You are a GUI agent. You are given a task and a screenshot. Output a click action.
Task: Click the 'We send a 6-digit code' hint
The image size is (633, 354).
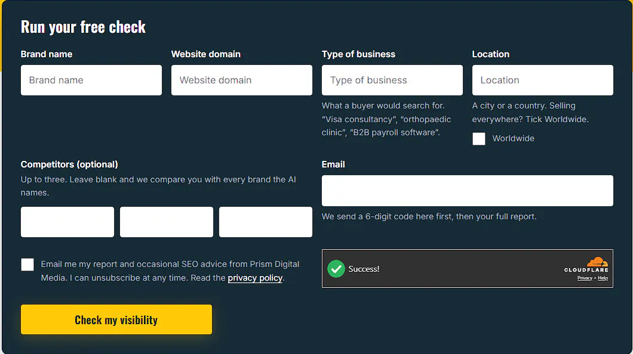pos(429,216)
